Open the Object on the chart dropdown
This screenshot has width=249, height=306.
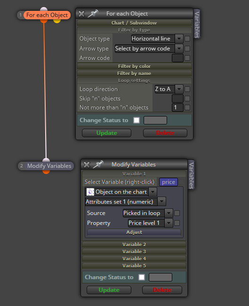pyautogui.click(x=153, y=192)
